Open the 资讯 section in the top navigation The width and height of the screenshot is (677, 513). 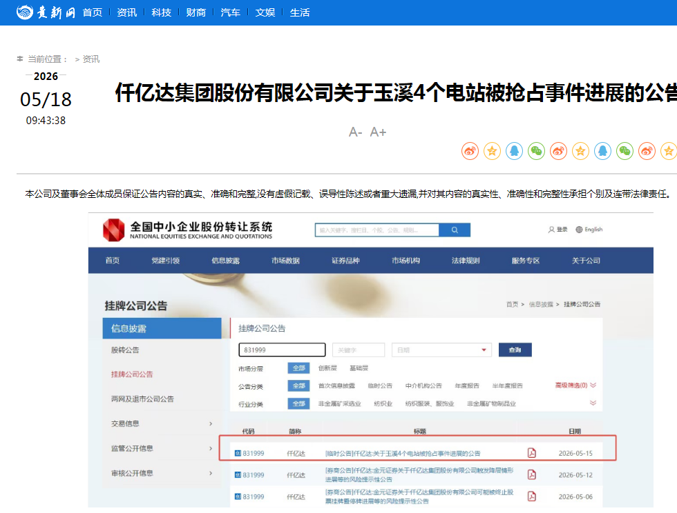[127, 12]
